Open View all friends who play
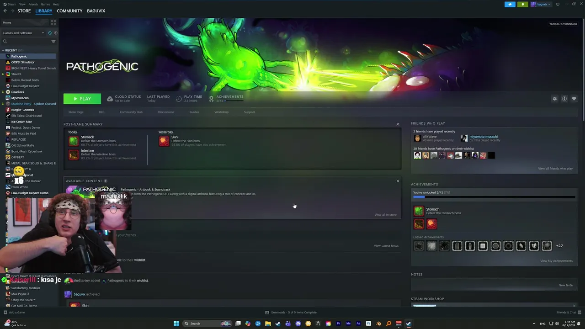 (555, 169)
